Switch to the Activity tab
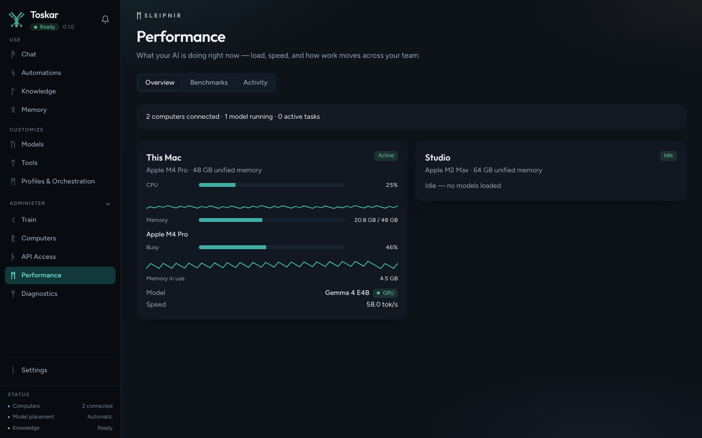 (x=255, y=83)
